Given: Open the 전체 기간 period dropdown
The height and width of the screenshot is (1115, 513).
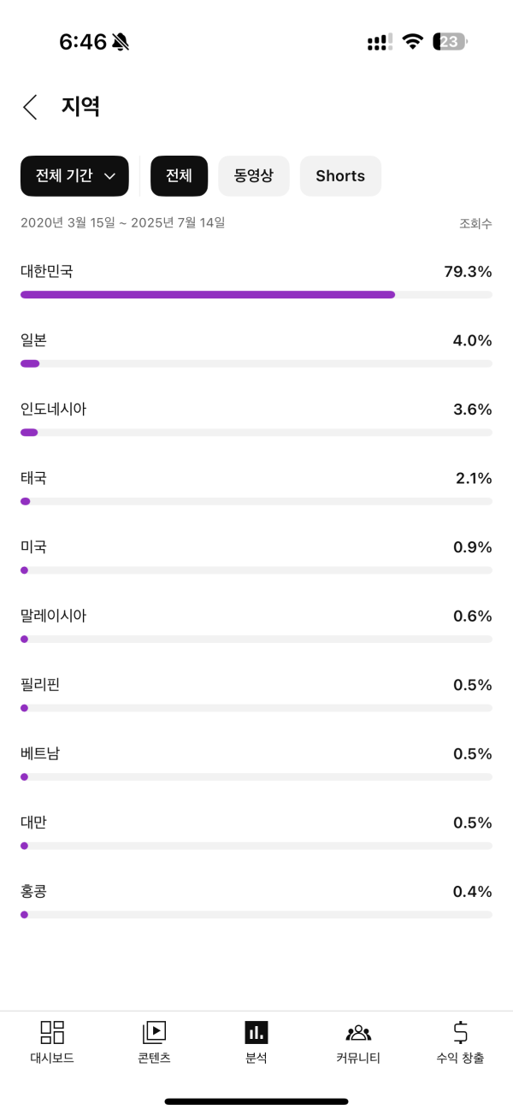Looking at the screenshot, I should [x=74, y=176].
